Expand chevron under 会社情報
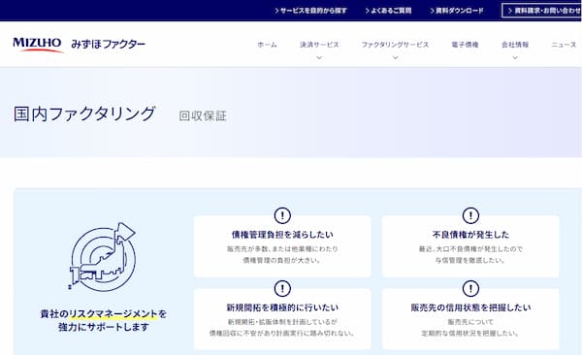Image resolution: width=582 pixels, height=355 pixels. [x=515, y=57]
